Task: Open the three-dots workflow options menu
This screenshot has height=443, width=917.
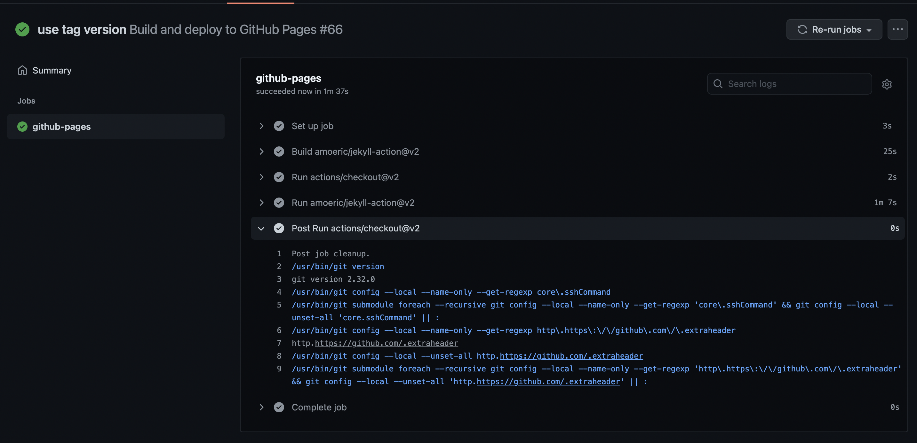Action: (897, 29)
